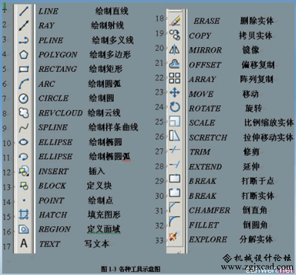This screenshot has height=275, width=296.
Task: Activate the MOVE arrows icon
Action: [174, 92]
